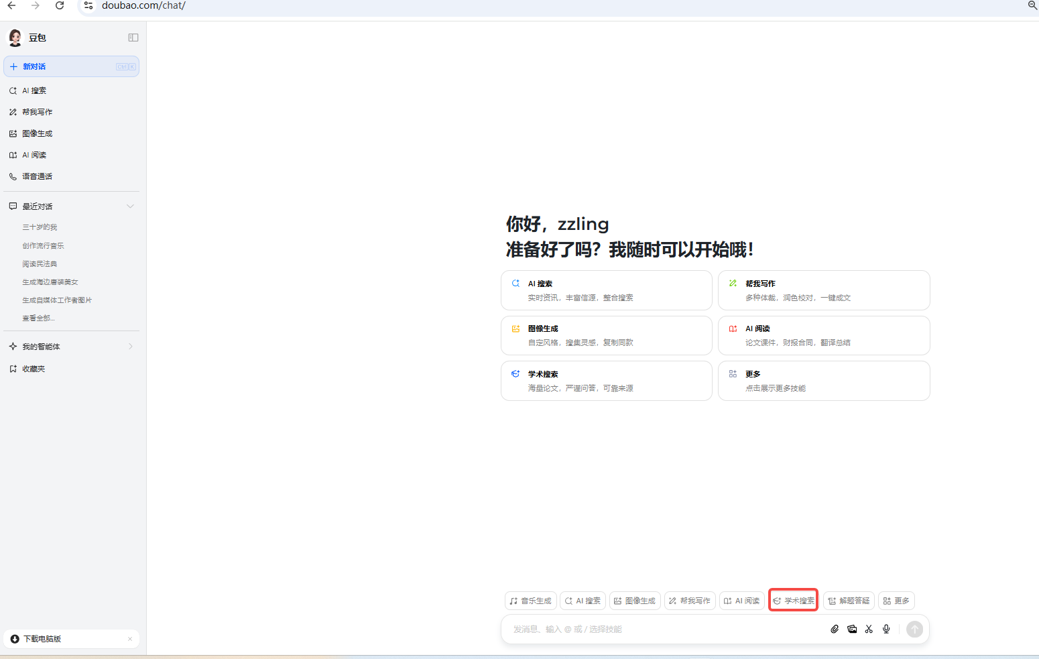The image size is (1039, 659).
Task: Start a new chat with 新对话
Action: coord(71,66)
